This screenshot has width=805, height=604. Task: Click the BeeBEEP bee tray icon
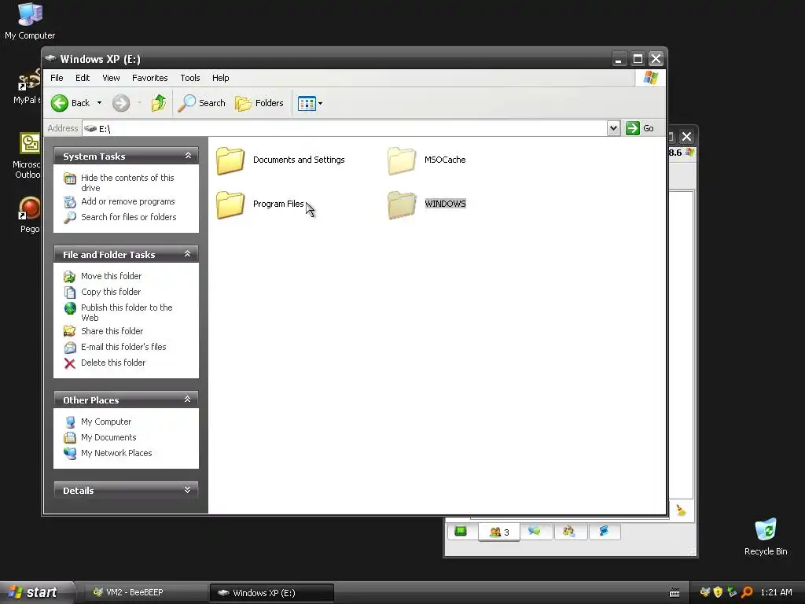click(705, 592)
